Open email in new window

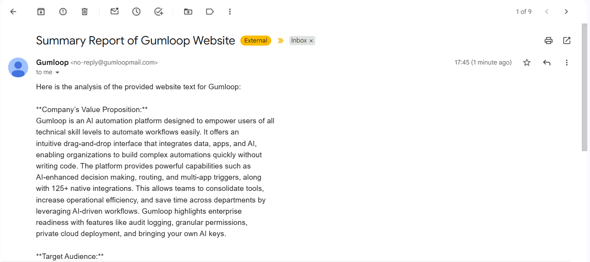point(566,40)
